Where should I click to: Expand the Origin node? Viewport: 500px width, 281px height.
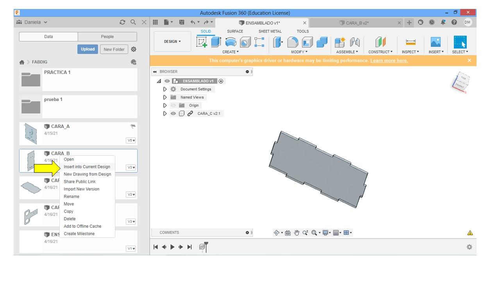(165, 105)
